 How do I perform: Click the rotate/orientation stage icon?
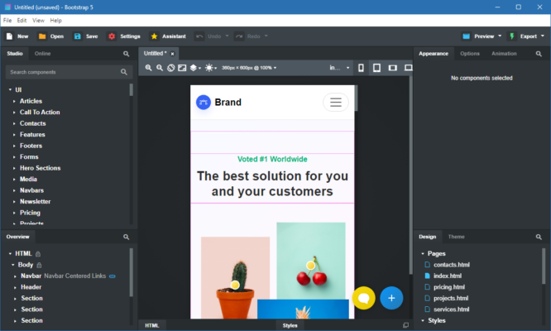(x=170, y=68)
